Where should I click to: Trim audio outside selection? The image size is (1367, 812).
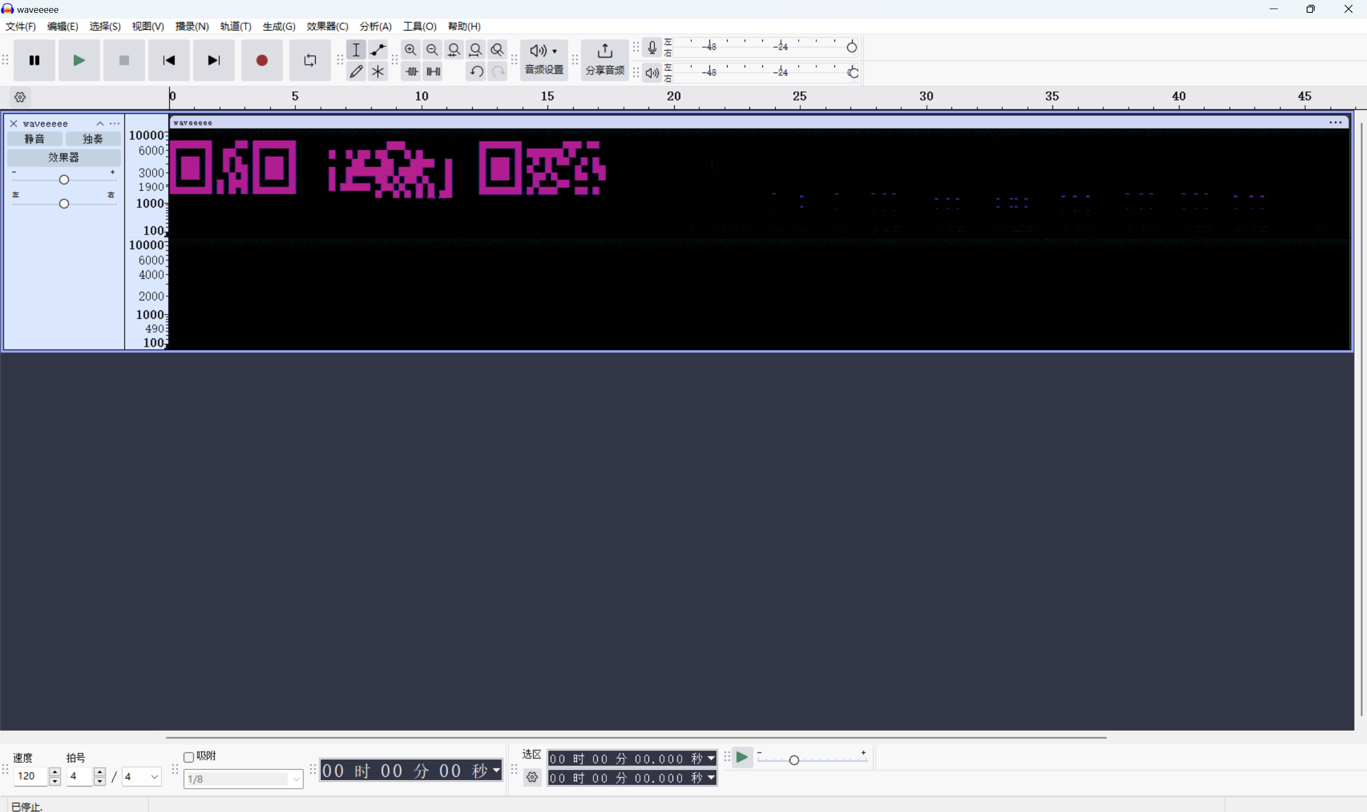(x=411, y=71)
